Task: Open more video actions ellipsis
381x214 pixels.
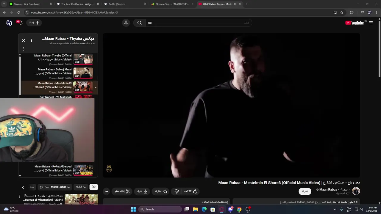Action: pos(106,191)
